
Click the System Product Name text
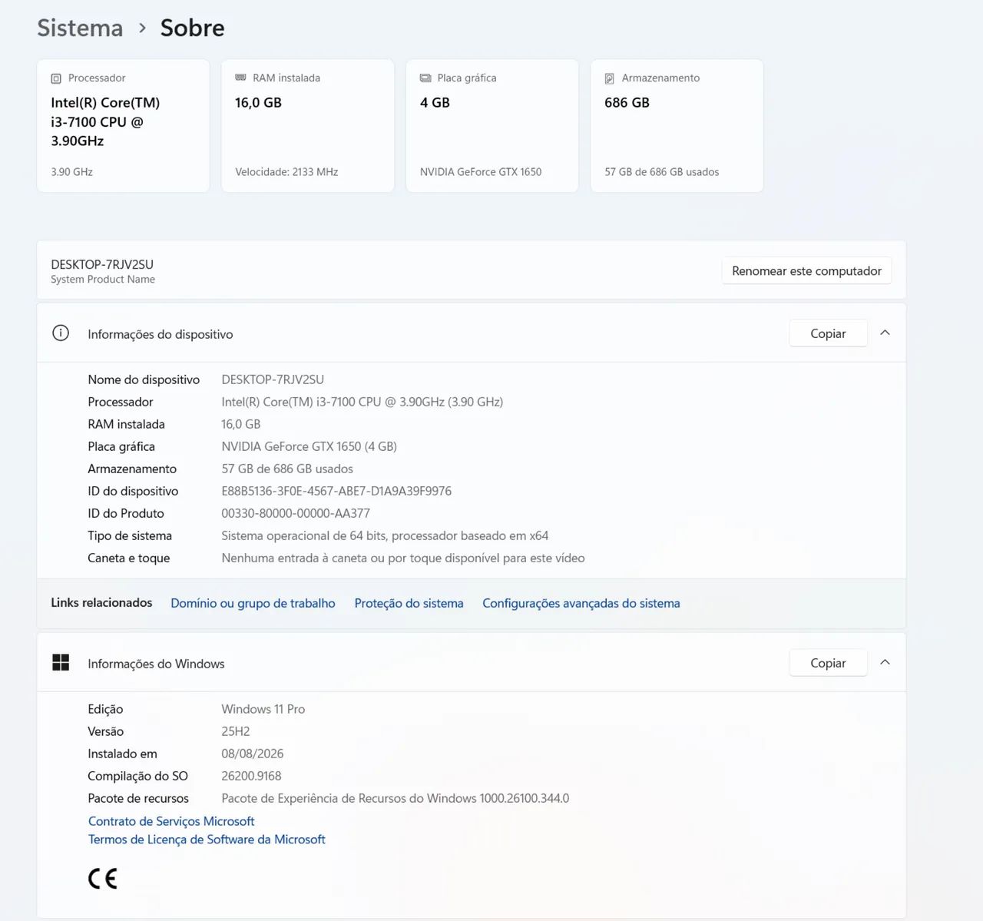[x=103, y=280]
